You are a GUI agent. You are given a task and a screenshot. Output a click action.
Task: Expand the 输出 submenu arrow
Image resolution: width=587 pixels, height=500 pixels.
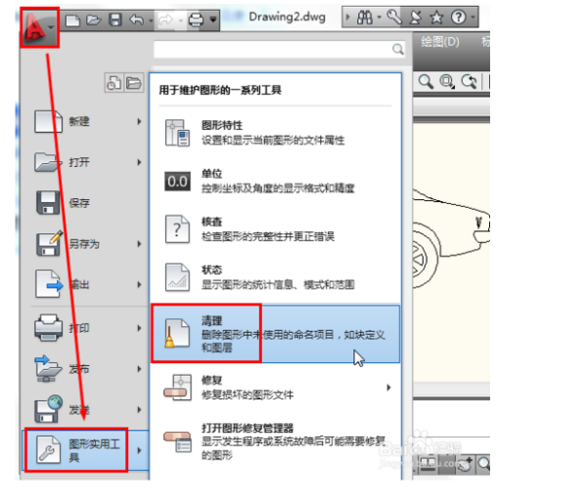(139, 285)
